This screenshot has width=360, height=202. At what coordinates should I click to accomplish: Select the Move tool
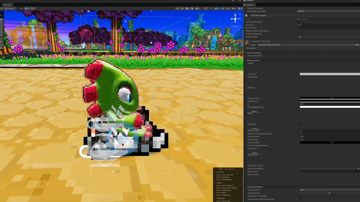coord(1,23)
